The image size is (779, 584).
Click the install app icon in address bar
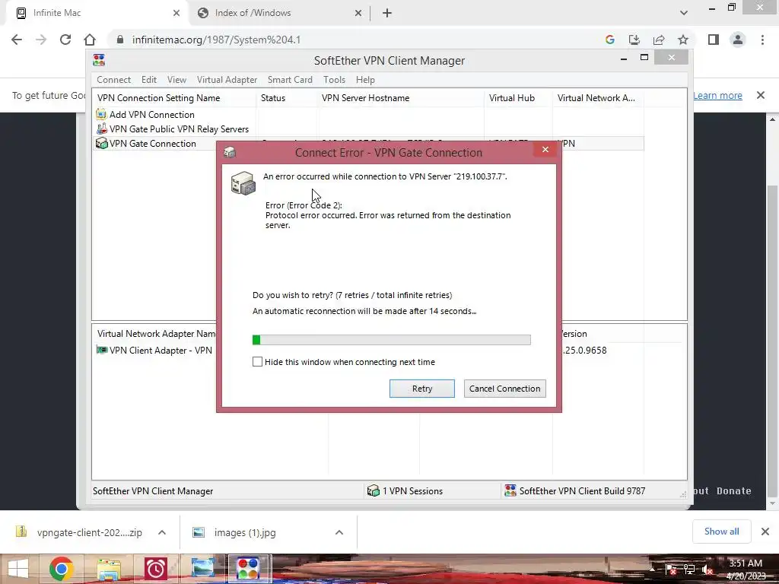coord(634,40)
